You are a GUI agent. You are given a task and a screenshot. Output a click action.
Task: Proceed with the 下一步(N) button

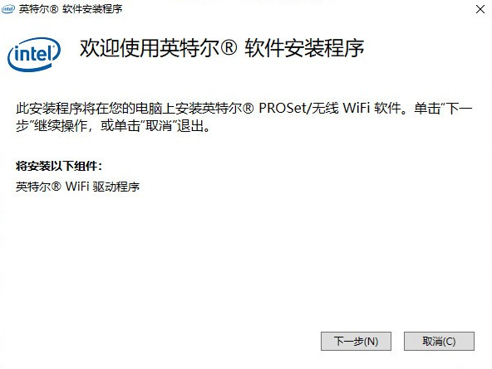356,341
